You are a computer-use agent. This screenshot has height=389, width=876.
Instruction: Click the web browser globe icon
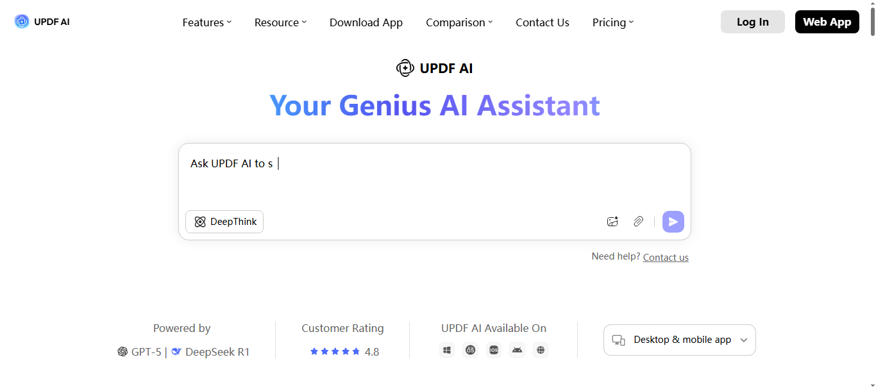click(x=541, y=350)
